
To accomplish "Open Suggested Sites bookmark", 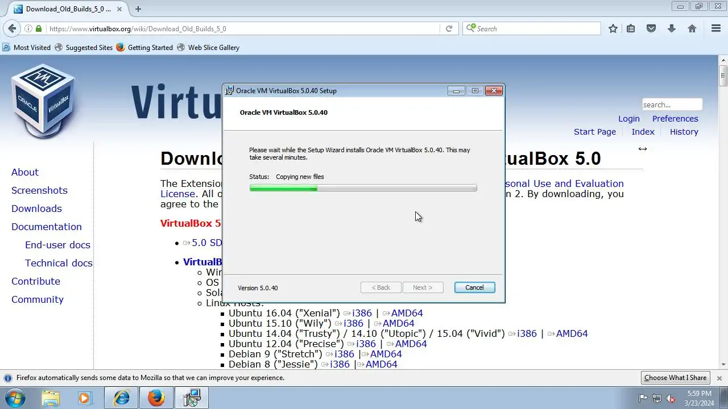I will click(x=84, y=48).
